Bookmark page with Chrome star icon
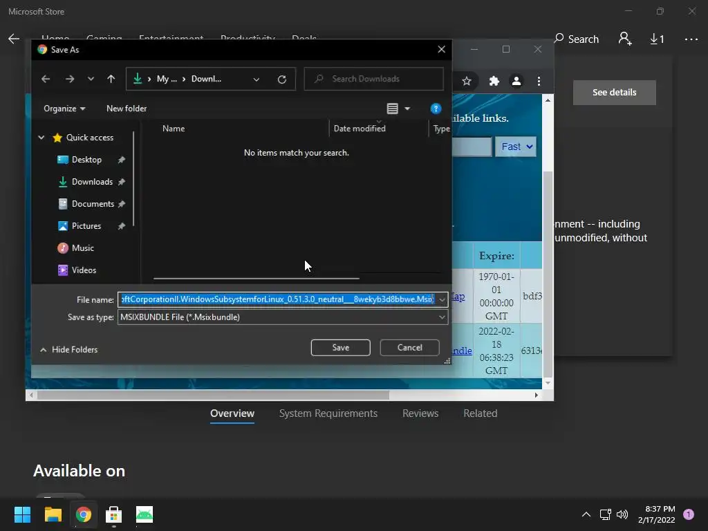708x531 pixels. coord(467,81)
